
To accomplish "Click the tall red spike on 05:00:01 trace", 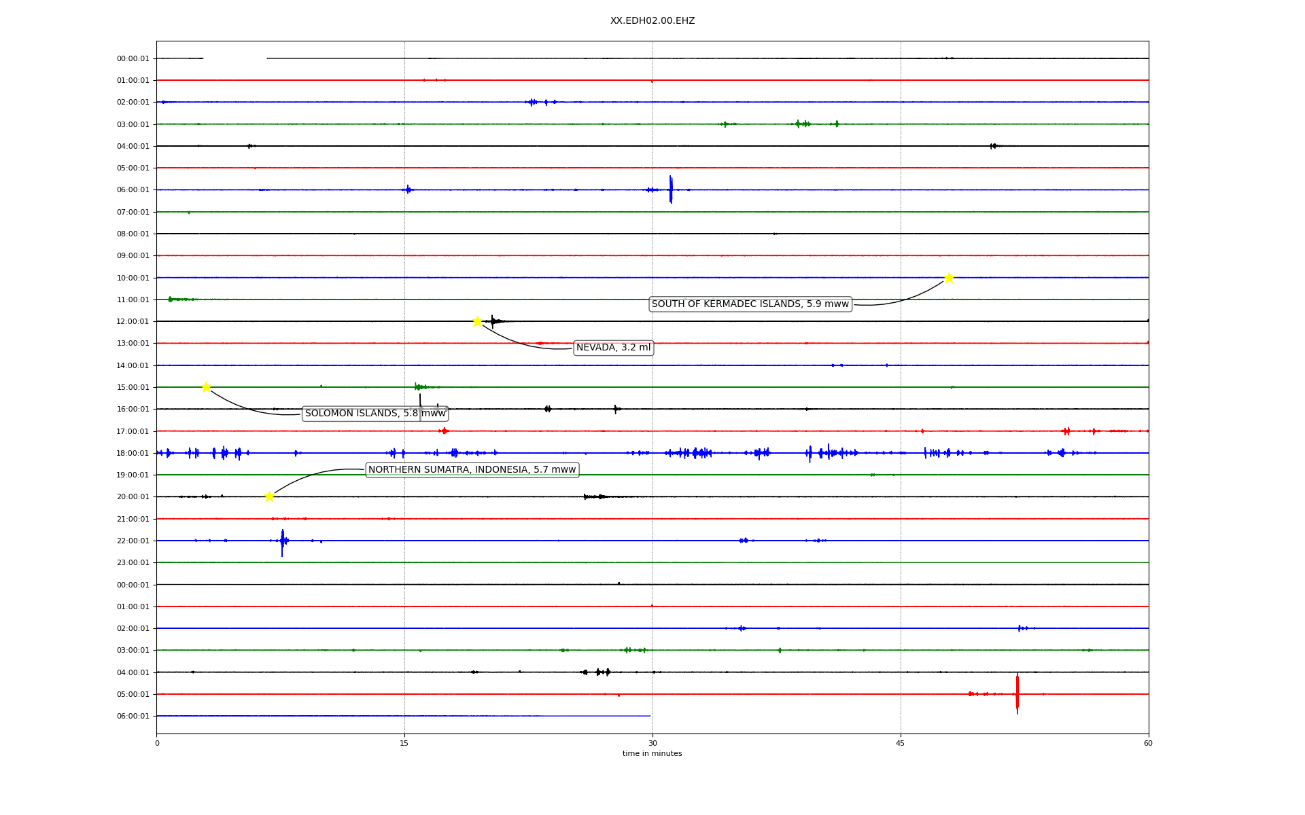I will [1017, 693].
